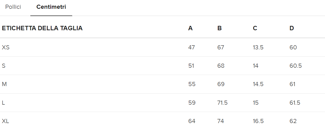This screenshot has height=129, width=325.
Task: Click the M value 14.5 in column C
Action: (x=258, y=84)
